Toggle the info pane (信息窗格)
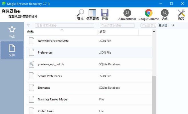This screenshot has height=114, width=188. point(93,15)
